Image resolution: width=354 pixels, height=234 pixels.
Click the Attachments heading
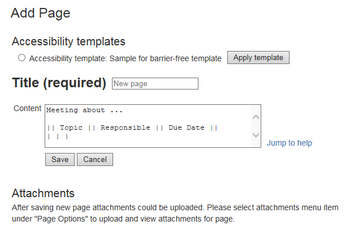coord(43,193)
